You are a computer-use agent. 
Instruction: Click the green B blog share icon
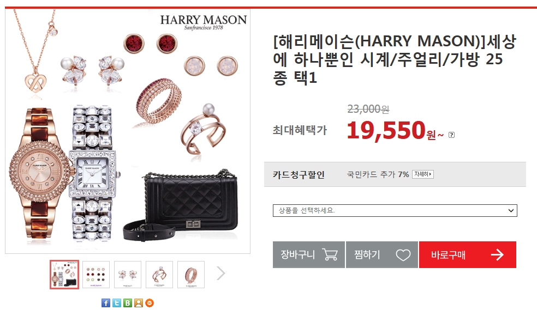point(127,303)
